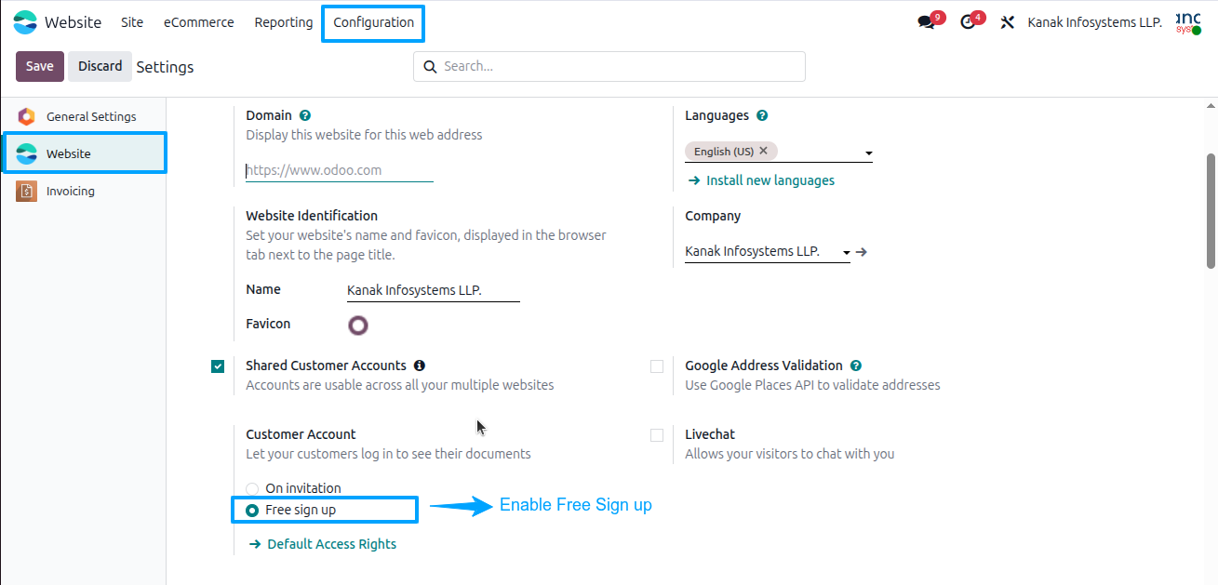Screen dimensions: 1218x585
Task: Expand the Languages dropdown arrow
Action: coord(868,153)
